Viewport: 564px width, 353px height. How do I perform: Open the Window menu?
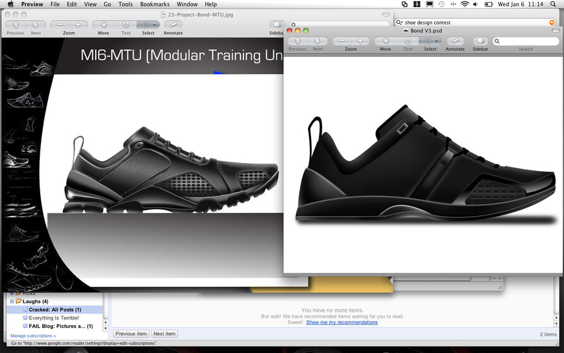point(187,4)
